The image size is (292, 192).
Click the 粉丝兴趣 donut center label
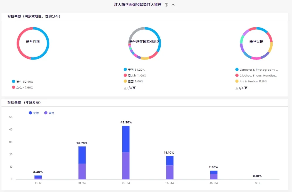[256, 42]
